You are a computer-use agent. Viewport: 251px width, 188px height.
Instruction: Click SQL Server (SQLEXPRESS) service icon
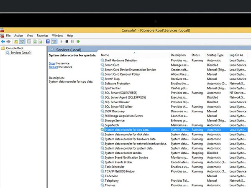pyautogui.click(x=102, y=93)
